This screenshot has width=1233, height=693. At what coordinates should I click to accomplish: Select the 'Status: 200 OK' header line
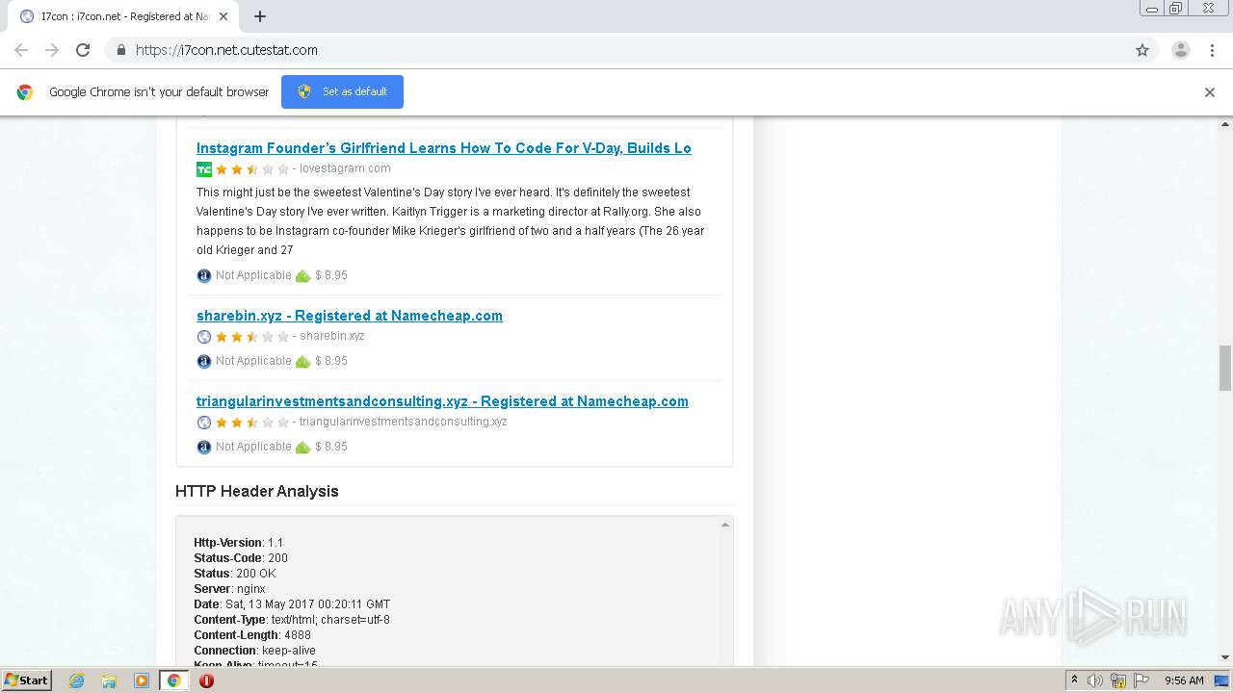pos(235,574)
